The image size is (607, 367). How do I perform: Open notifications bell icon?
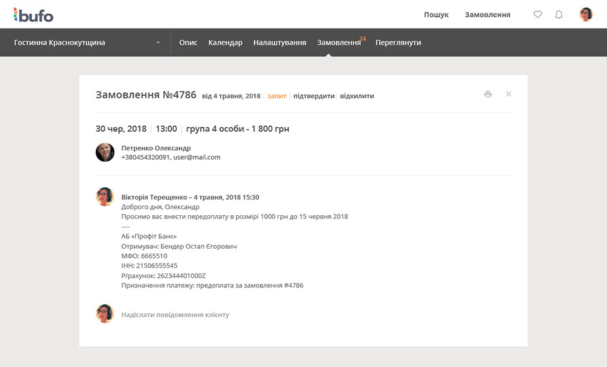[559, 14]
